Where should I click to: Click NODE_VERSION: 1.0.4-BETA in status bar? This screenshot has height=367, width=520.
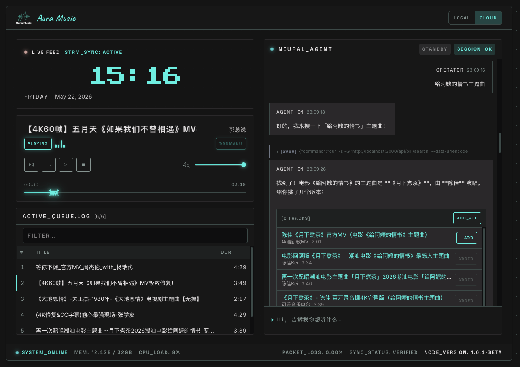point(463,352)
